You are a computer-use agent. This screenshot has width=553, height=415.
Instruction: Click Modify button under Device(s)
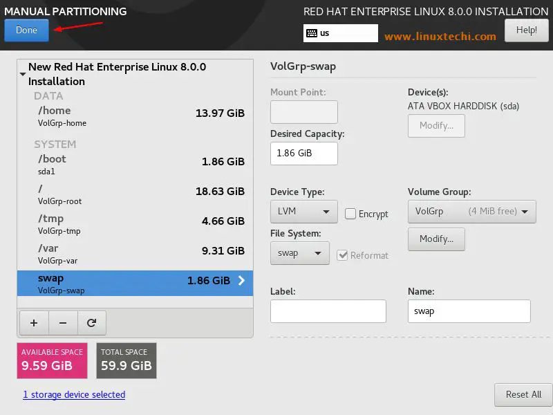(x=436, y=126)
